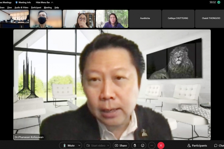Toggle the Start video button
This screenshot has height=149, width=224.
point(95,145)
